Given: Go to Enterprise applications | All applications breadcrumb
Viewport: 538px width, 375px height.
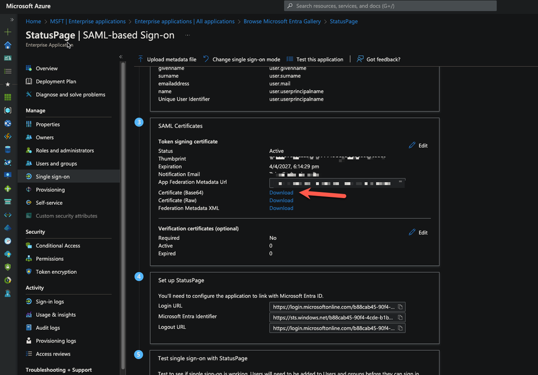Looking at the screenshot, I should pos(185,22).
